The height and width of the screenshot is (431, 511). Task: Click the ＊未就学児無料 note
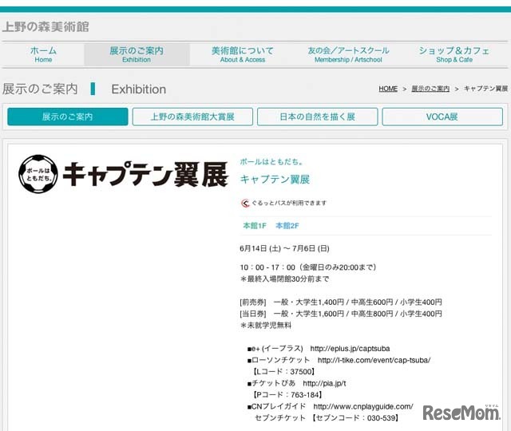click(x=266, y=325)
